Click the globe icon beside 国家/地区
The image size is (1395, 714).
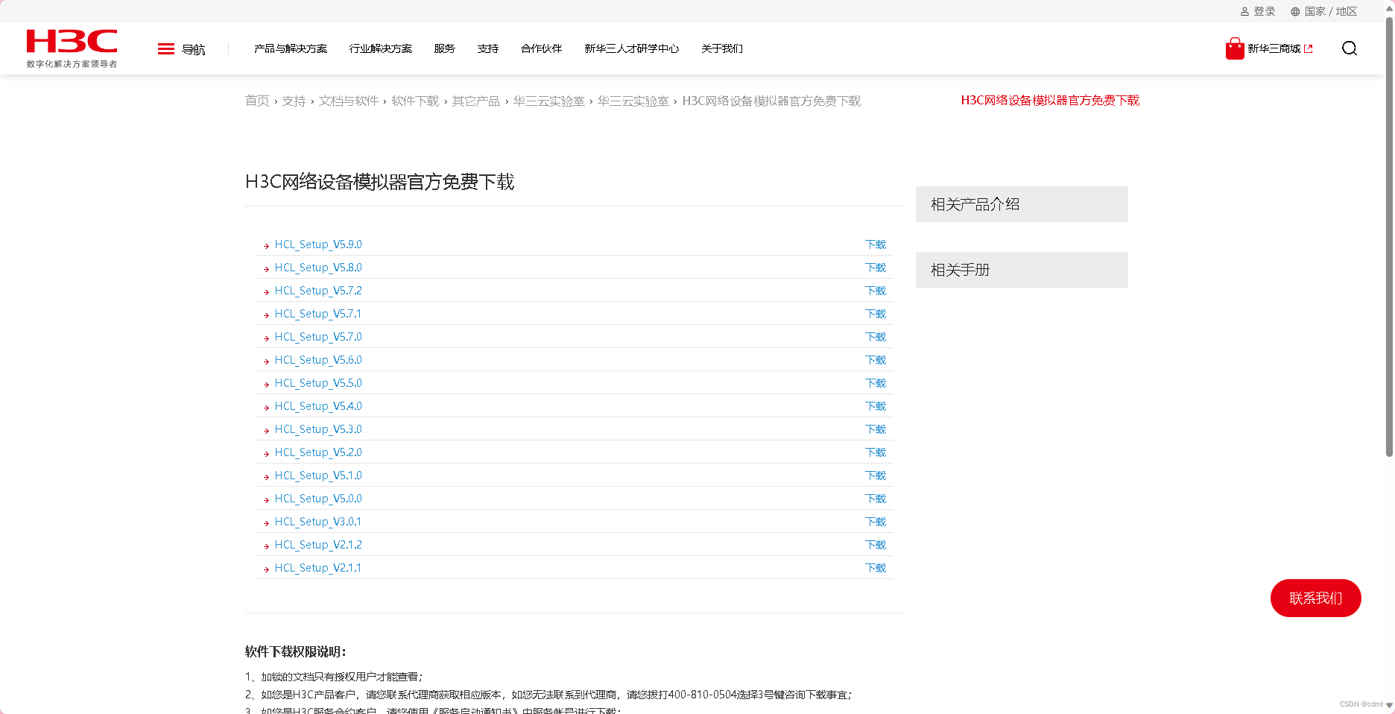click(1294, 10)
